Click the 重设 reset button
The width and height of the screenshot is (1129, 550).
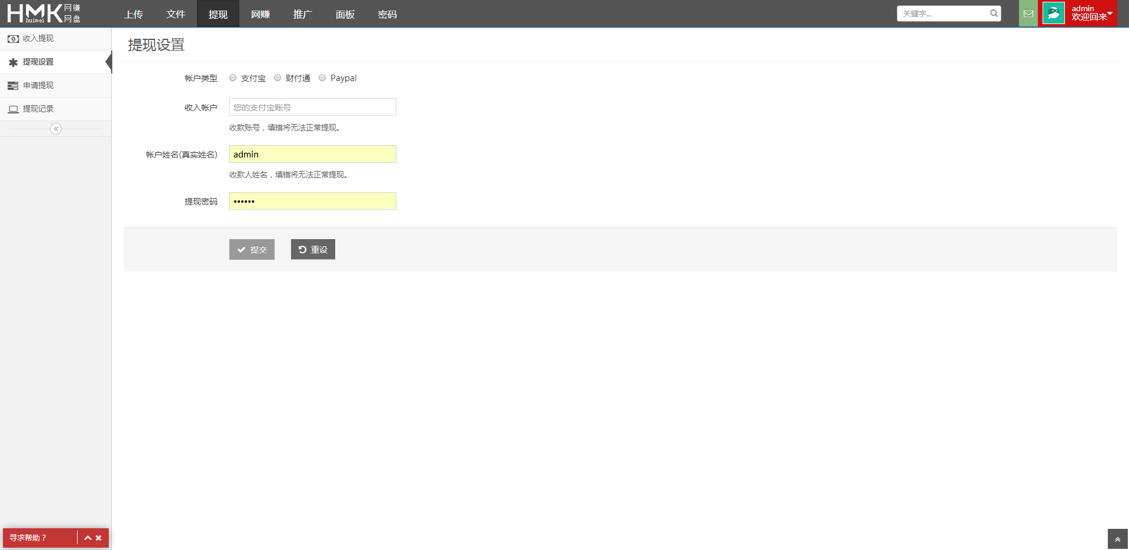[313, 249]
